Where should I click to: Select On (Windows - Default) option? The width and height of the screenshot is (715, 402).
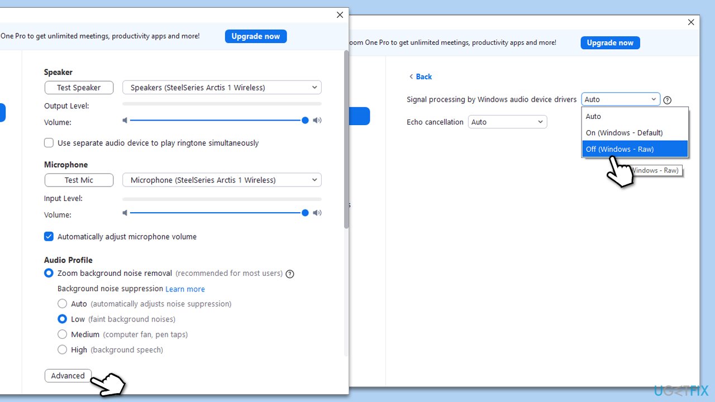tap(635, 133)
